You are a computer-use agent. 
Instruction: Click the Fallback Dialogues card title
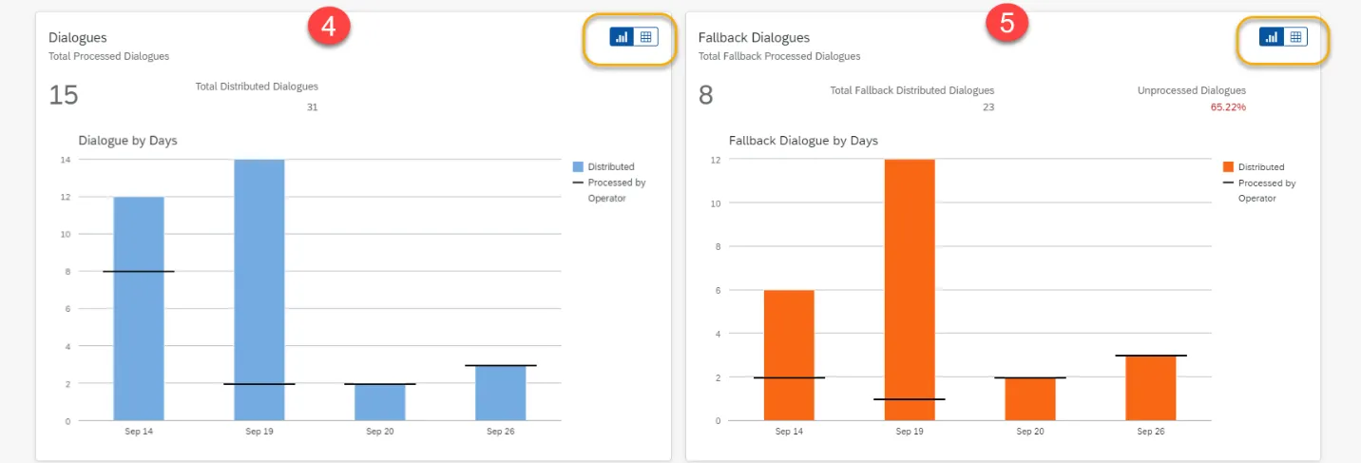pos(754,38)
